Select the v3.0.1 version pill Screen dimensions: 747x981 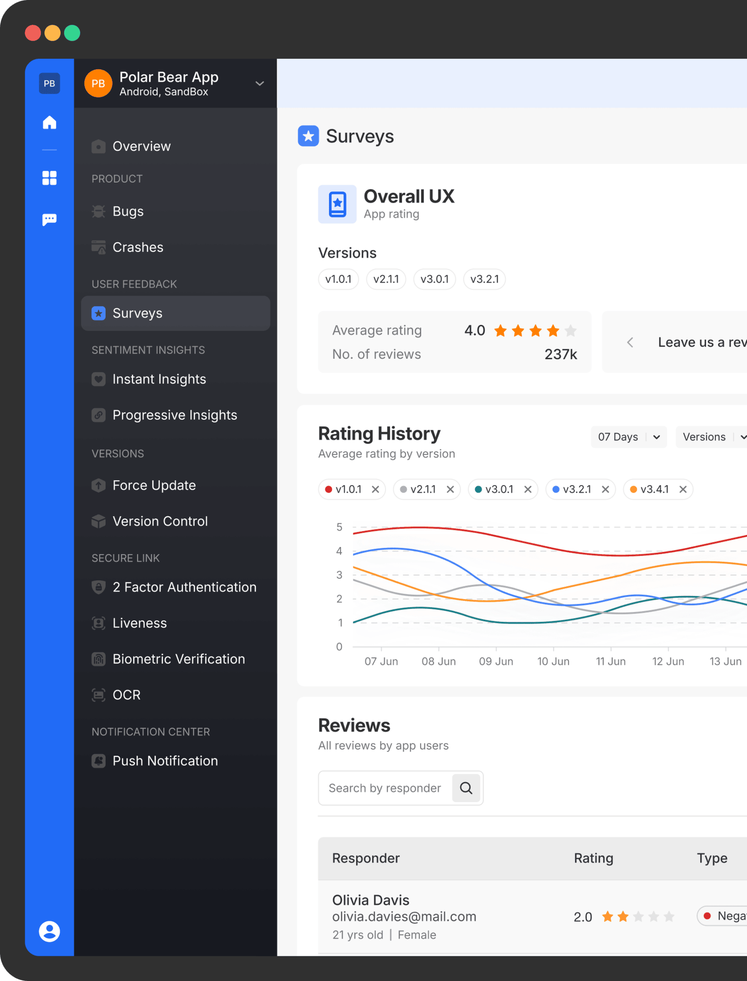434,279
